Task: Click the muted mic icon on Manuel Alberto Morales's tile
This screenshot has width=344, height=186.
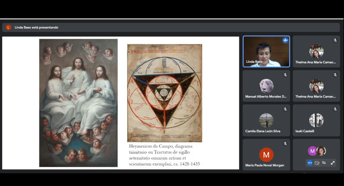Action: (285, 75)
